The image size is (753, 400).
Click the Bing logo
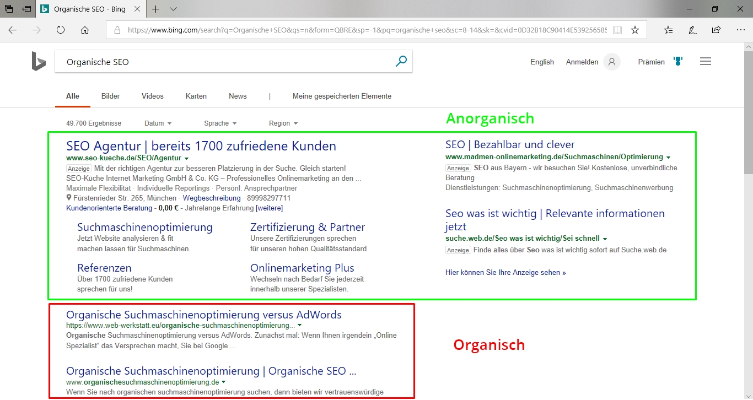click(x=39, y=62)
